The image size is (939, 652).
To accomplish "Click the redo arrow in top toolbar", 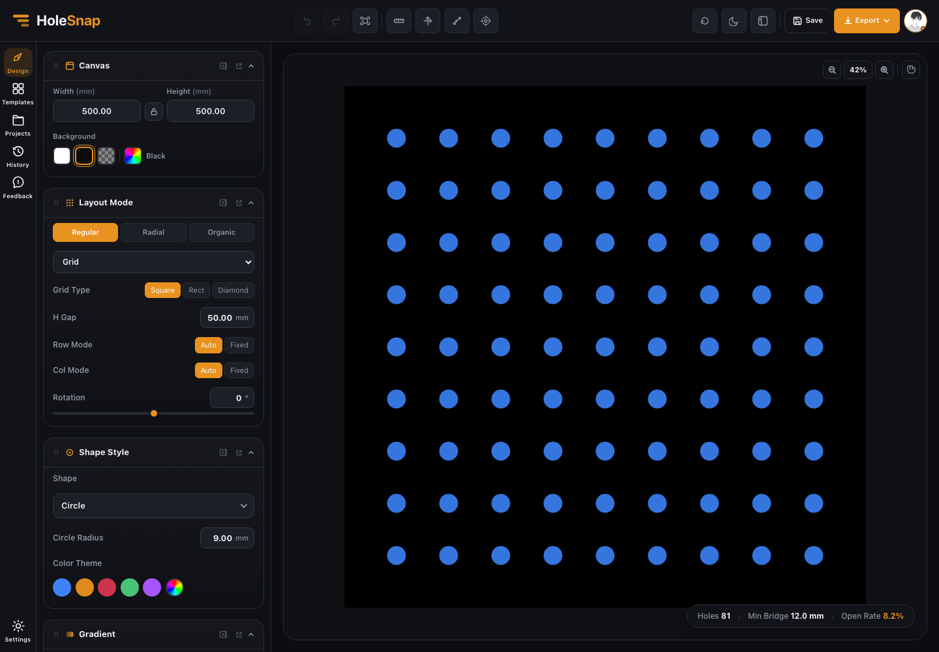I will tap(336, 21).
